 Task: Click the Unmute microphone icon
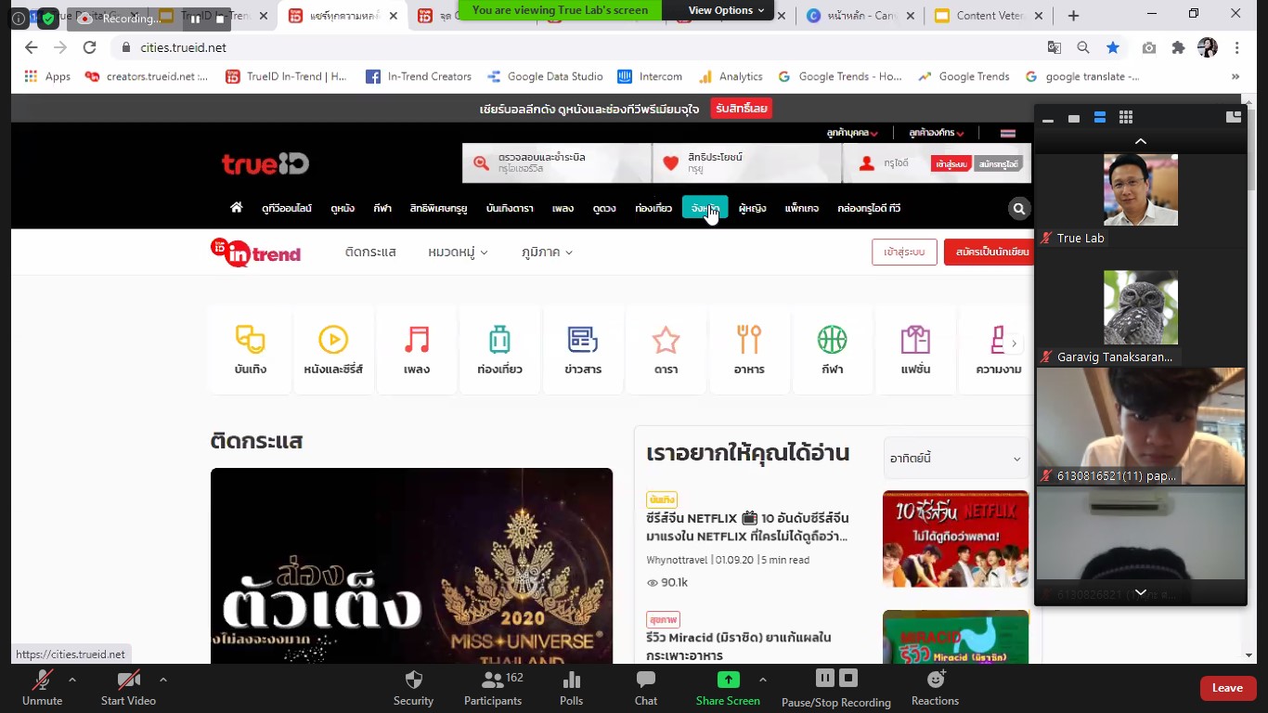(x=42, y=680)
